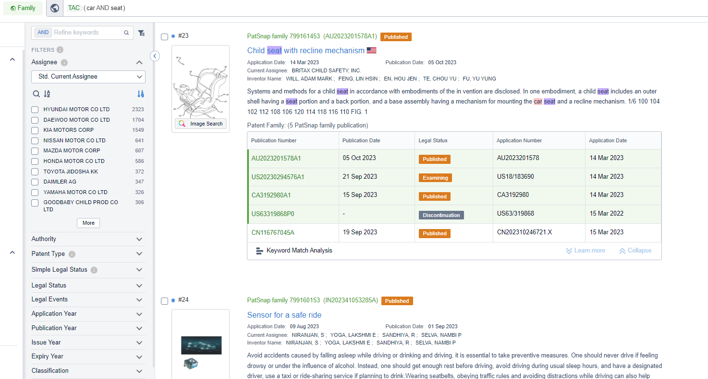The image size is (708, 379).
Task: Click the globe icon beside the search query
Action: (x=55, y=8)
